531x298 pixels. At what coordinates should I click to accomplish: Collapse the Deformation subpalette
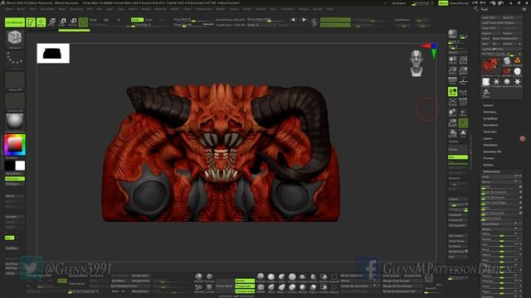pyautogui.click(x=491, y=171)
